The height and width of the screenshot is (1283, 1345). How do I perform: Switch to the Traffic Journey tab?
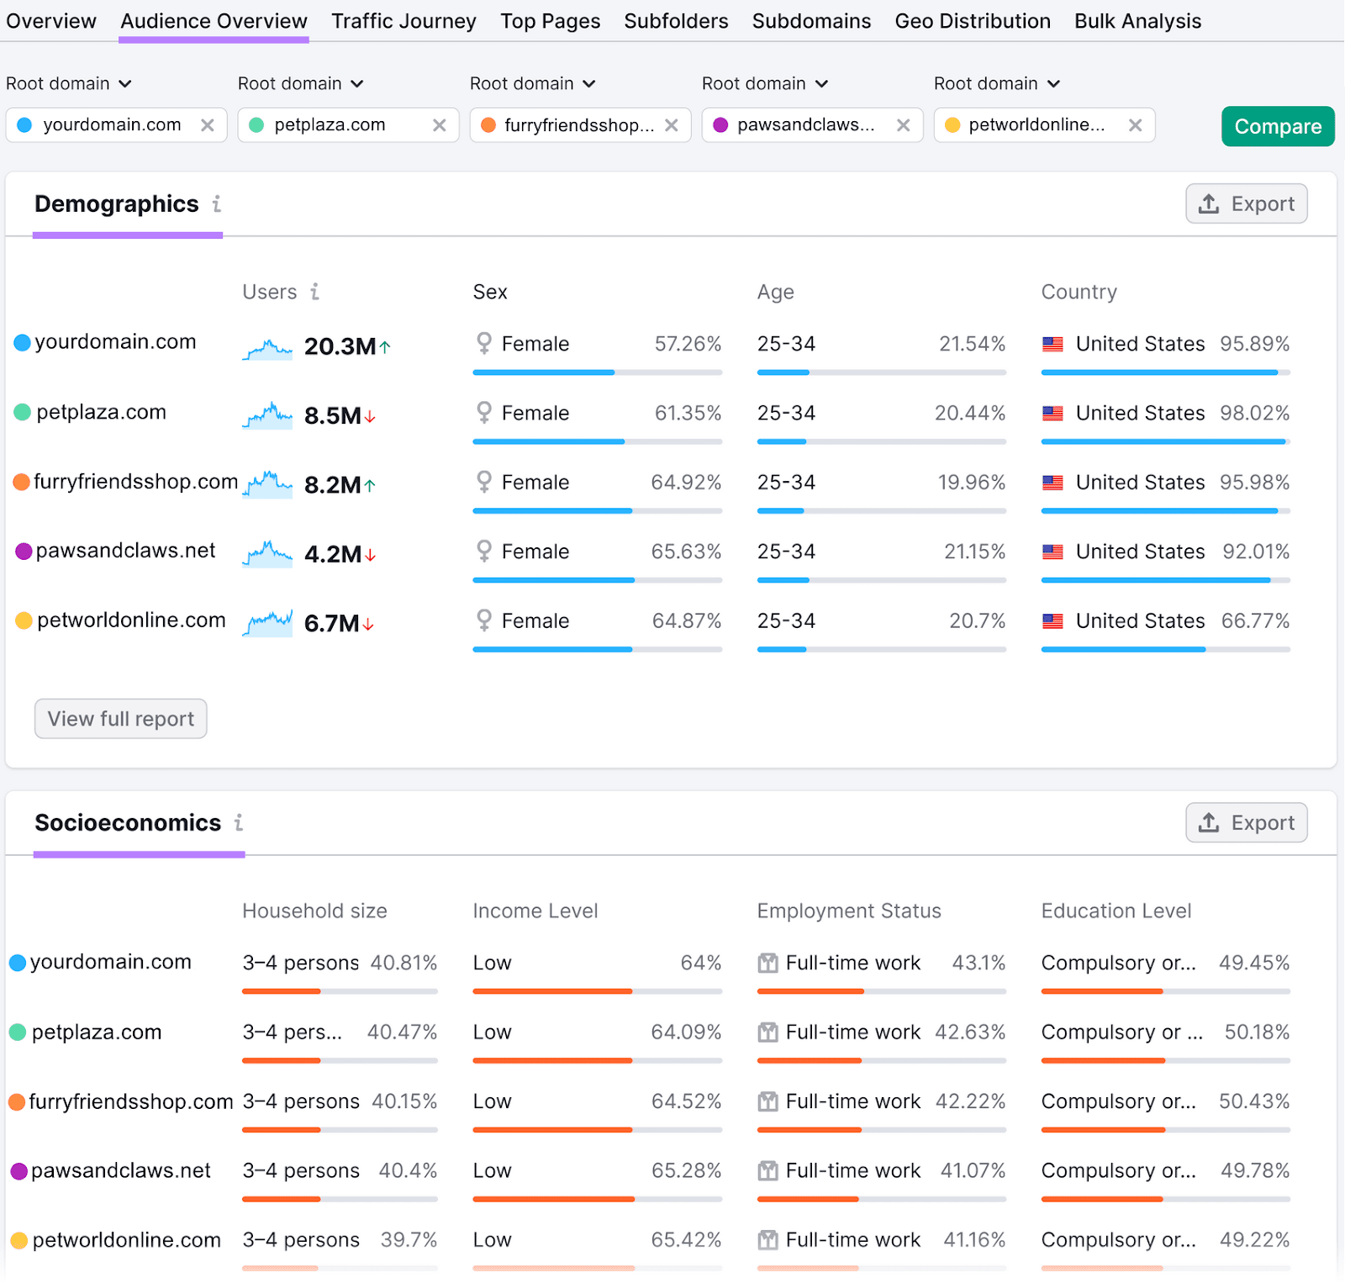pyautogui.click(x=403, y=21)
